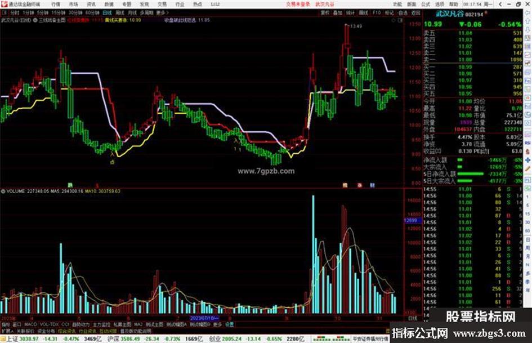Toggle N period button in right sidebar
The image size is (532, 343).
(x=528, y=265)
